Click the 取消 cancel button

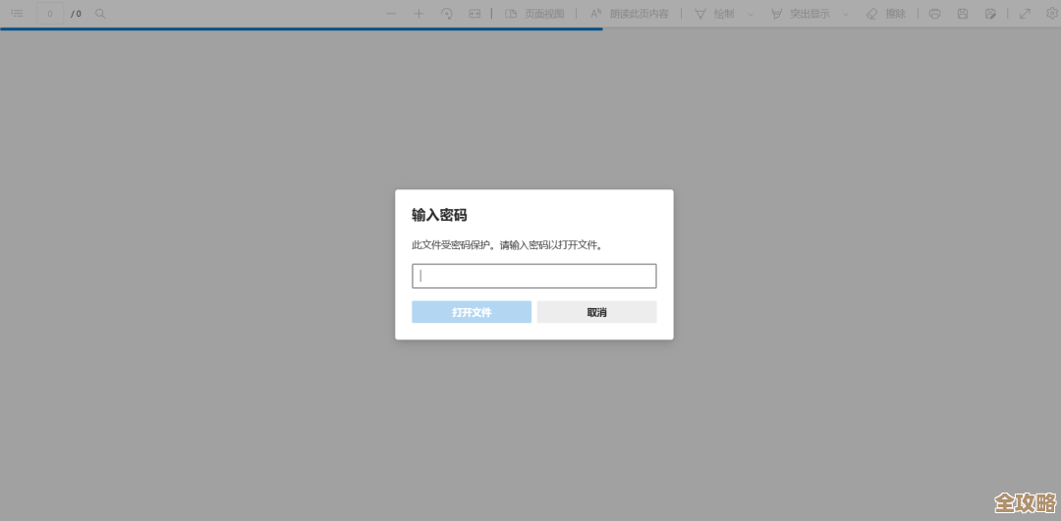point(597,312)
